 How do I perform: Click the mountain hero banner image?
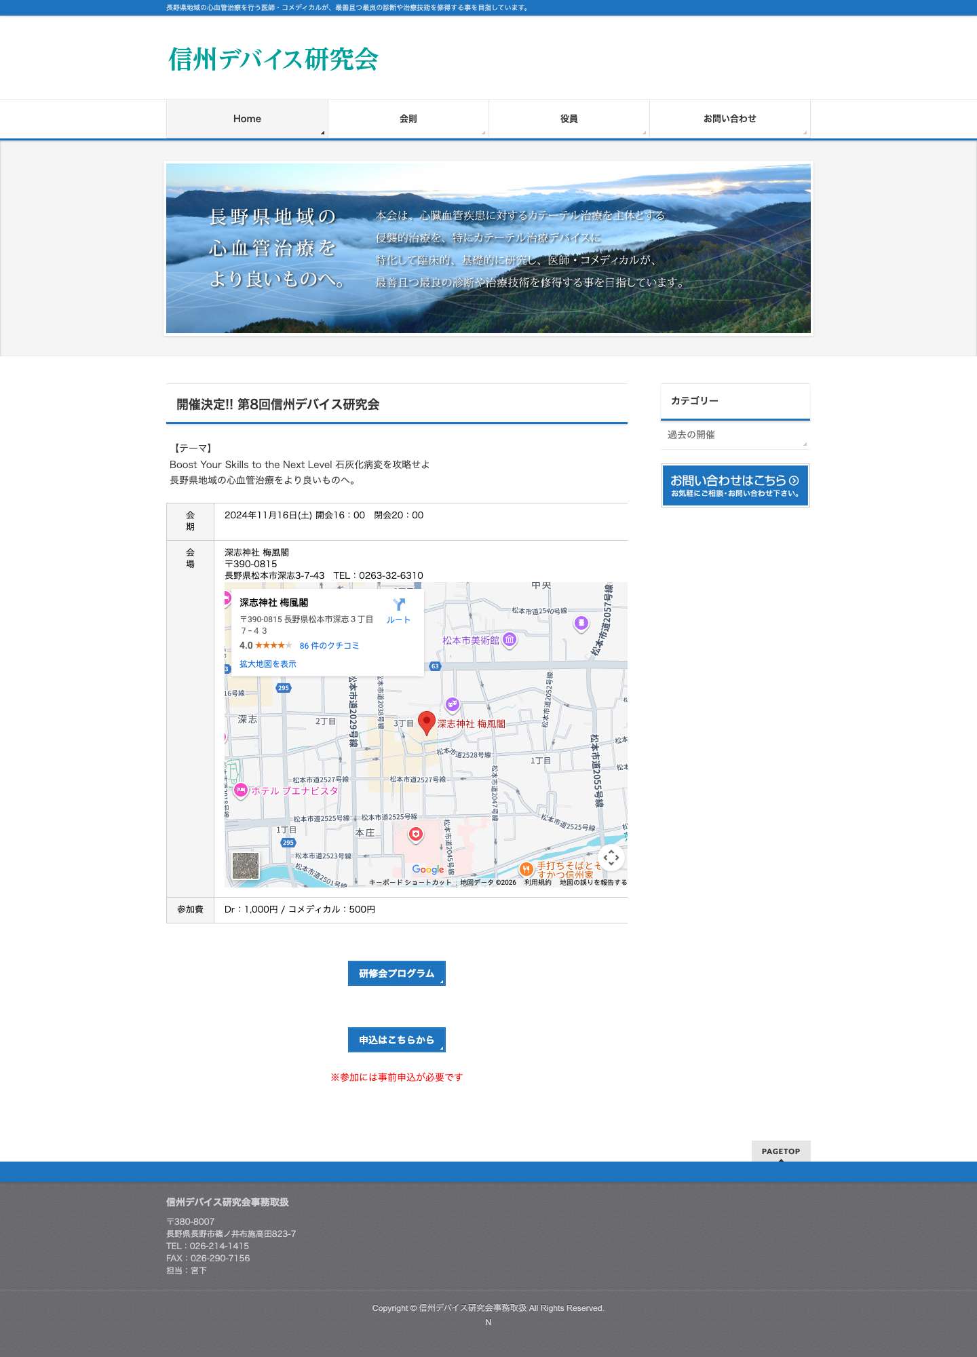point(488,248)
